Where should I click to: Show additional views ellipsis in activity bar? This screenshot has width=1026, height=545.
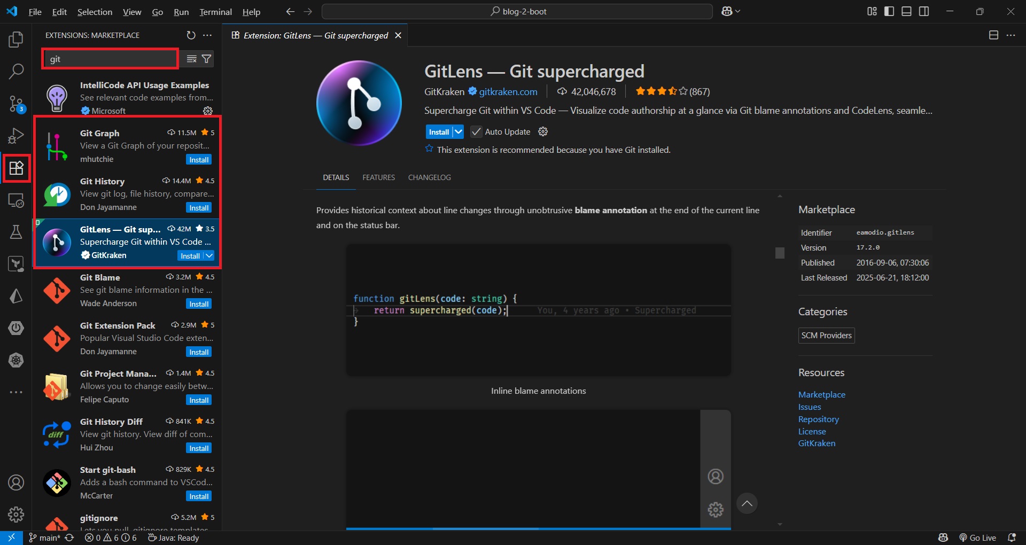(16, 392)
